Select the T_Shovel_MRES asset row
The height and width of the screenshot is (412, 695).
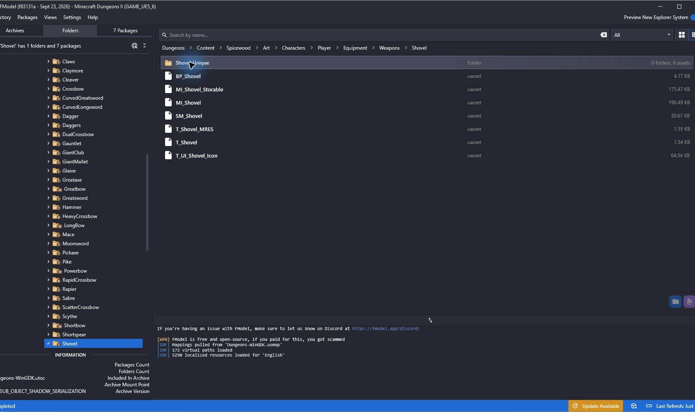[427, 129]
